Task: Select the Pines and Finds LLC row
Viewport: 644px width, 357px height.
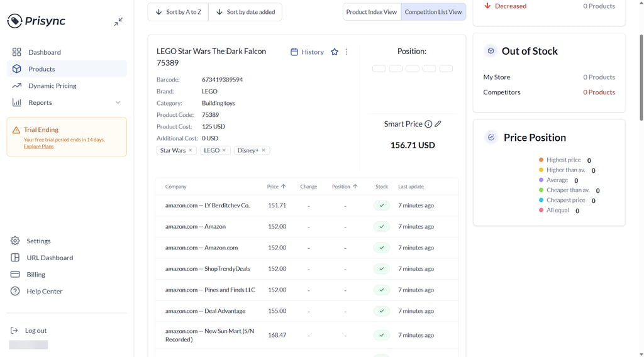Action: pos(307,290)
